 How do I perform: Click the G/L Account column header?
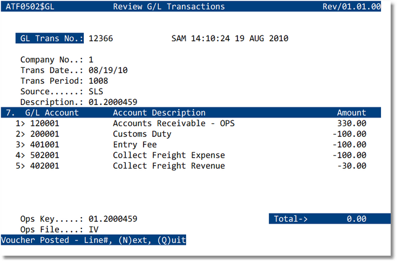(47, 113)
